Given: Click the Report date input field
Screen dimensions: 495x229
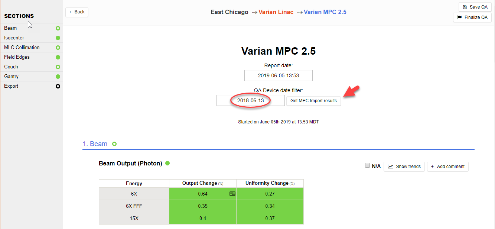Looking at the screenshot, I should (278, 75).
